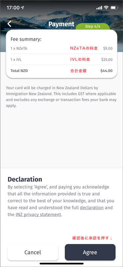Open the INZ privacy statement link

pos(38,215)
